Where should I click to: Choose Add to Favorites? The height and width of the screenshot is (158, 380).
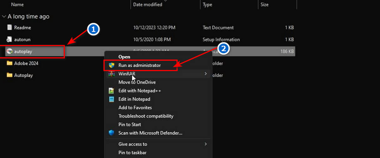[x=135, y=108]
